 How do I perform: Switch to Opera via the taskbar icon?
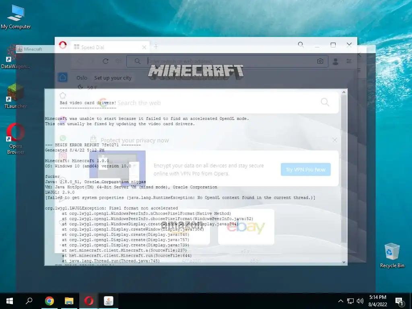pyautogui.click(x=89, y=301)
